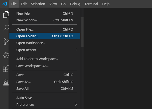This screenshot has height=109, width=152.
Task: Open the Explorer view in activity bar
Action: click(6, 15)
